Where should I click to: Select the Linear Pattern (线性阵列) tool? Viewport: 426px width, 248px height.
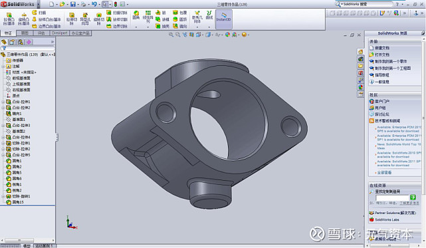148,17
